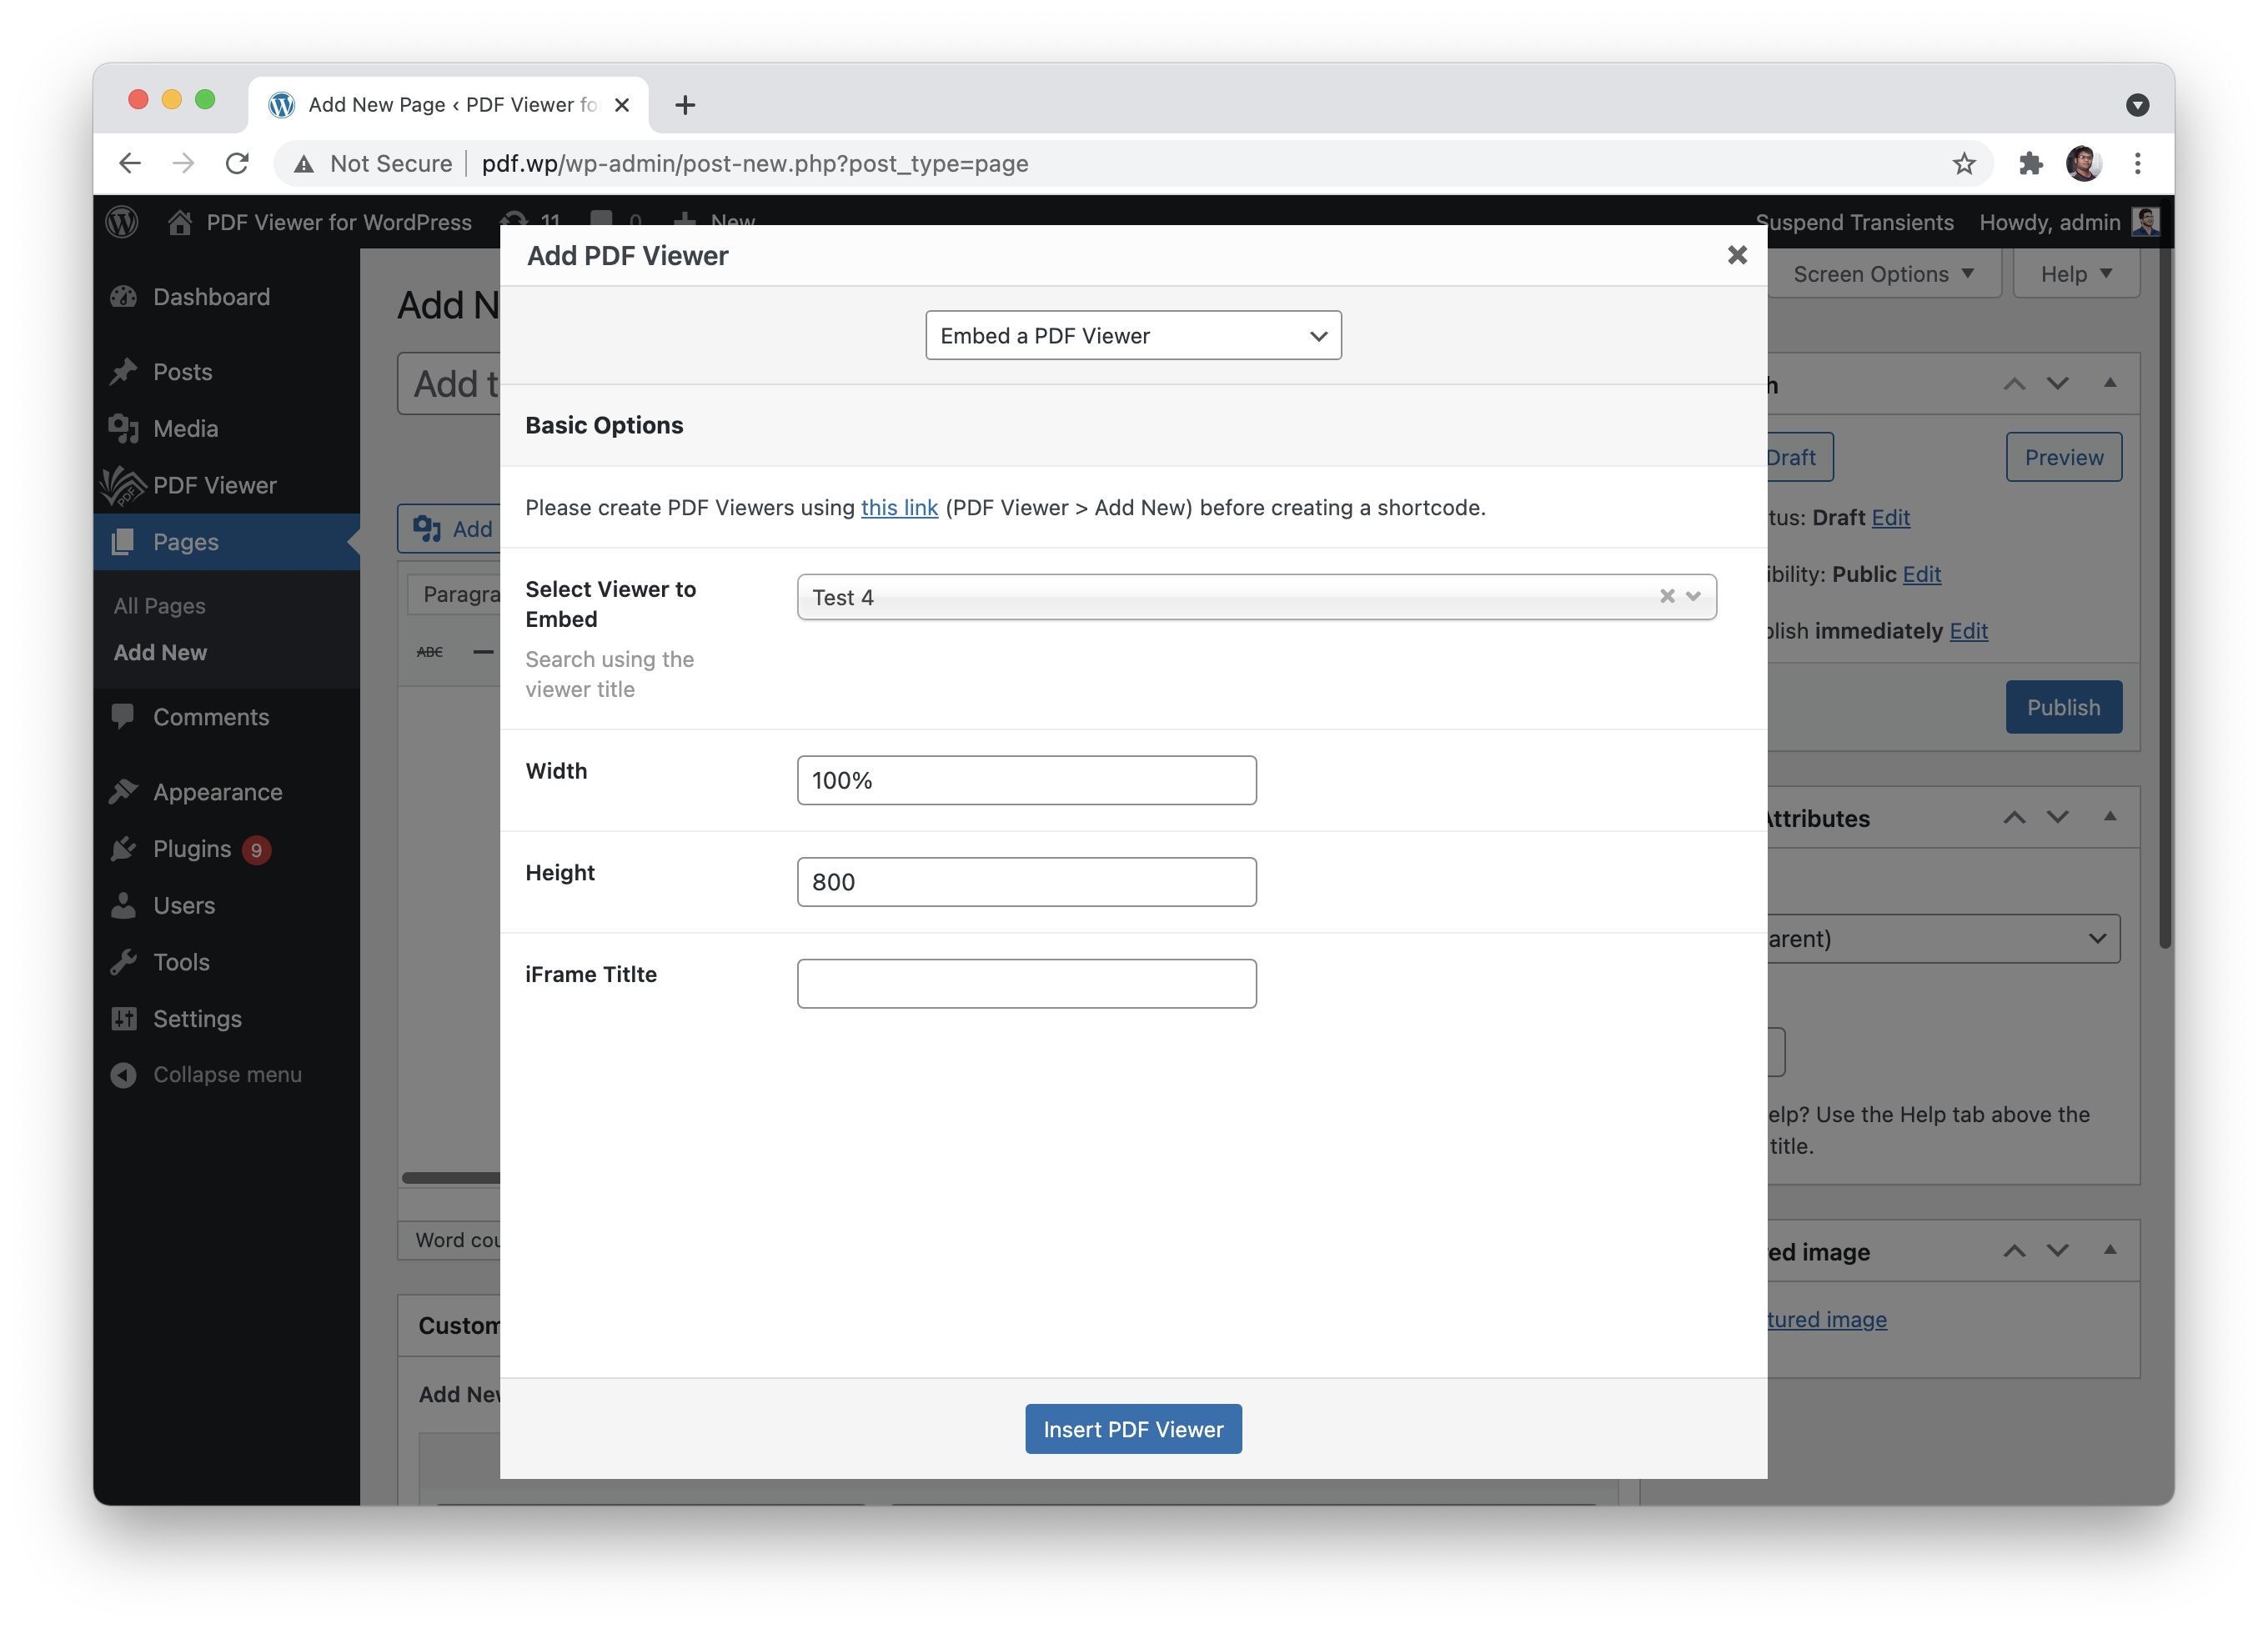
Task: Click the Insert PDF Viewer button
Action: [1132, 1428]
